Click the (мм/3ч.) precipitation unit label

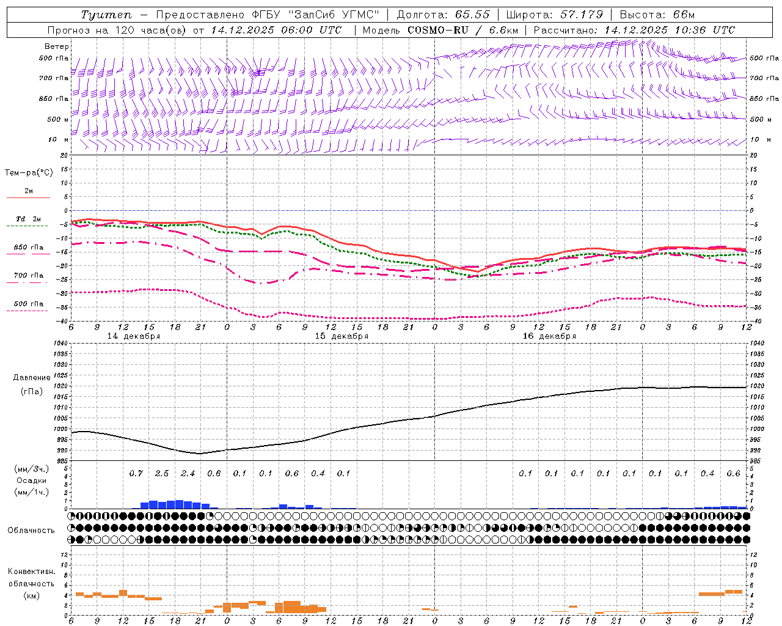pos(32,469)
